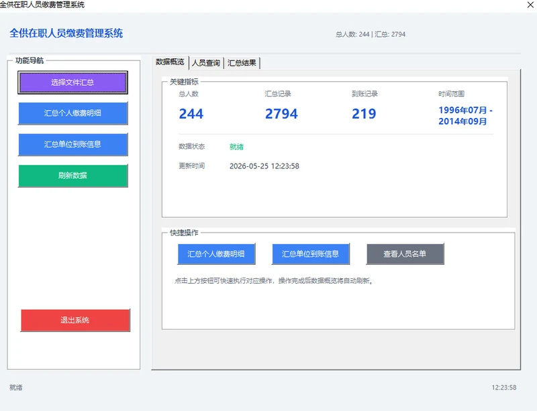Click the 关键指标 group title
The width and height of the screenshot is (537, 411).
tap(184, 82)
